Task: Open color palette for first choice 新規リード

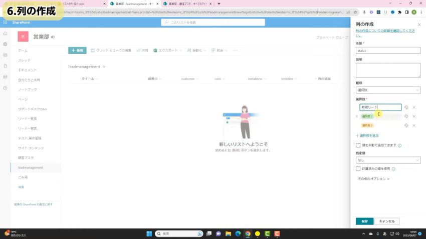Action: pyautogui.click(x=406, y=107)
